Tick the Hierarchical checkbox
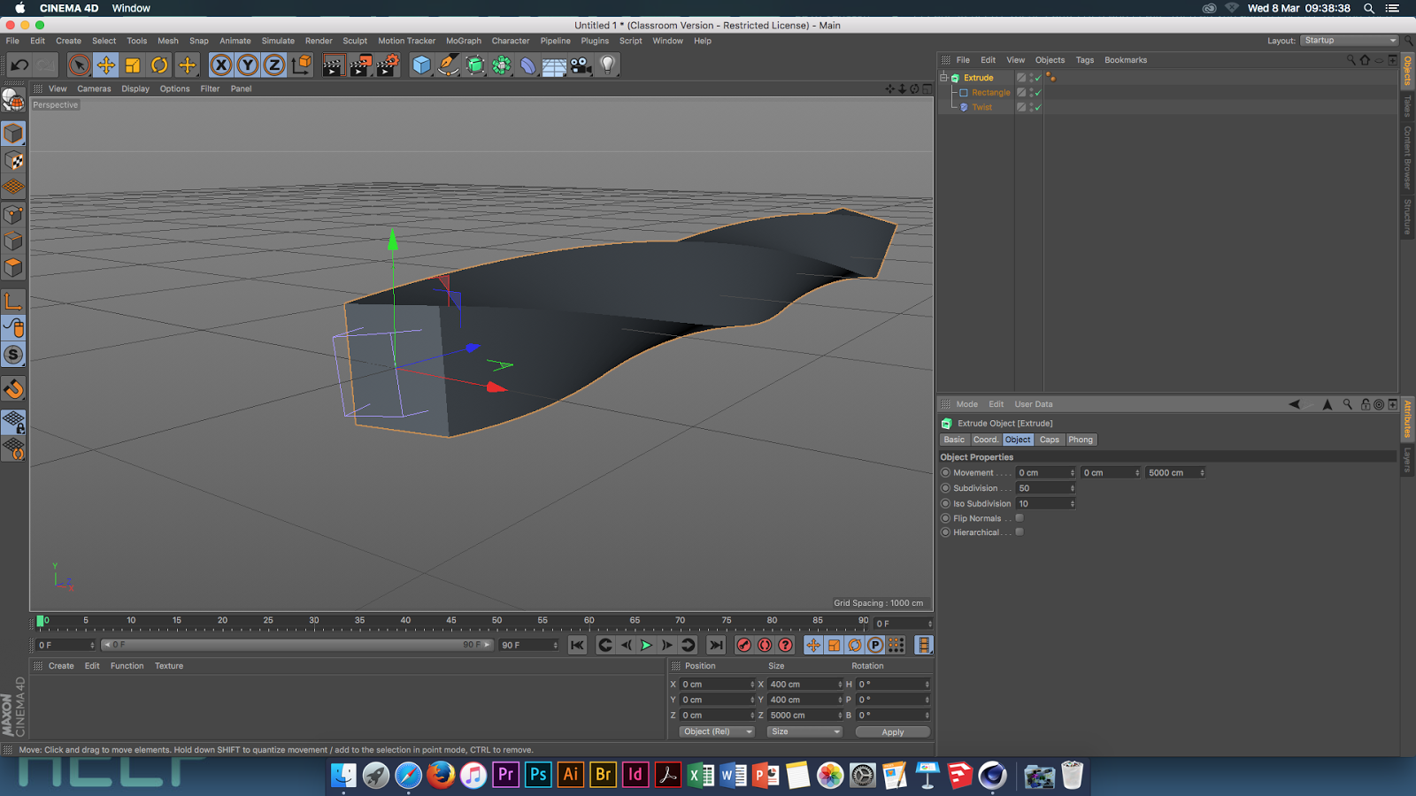 click(x=1020, y=532)
